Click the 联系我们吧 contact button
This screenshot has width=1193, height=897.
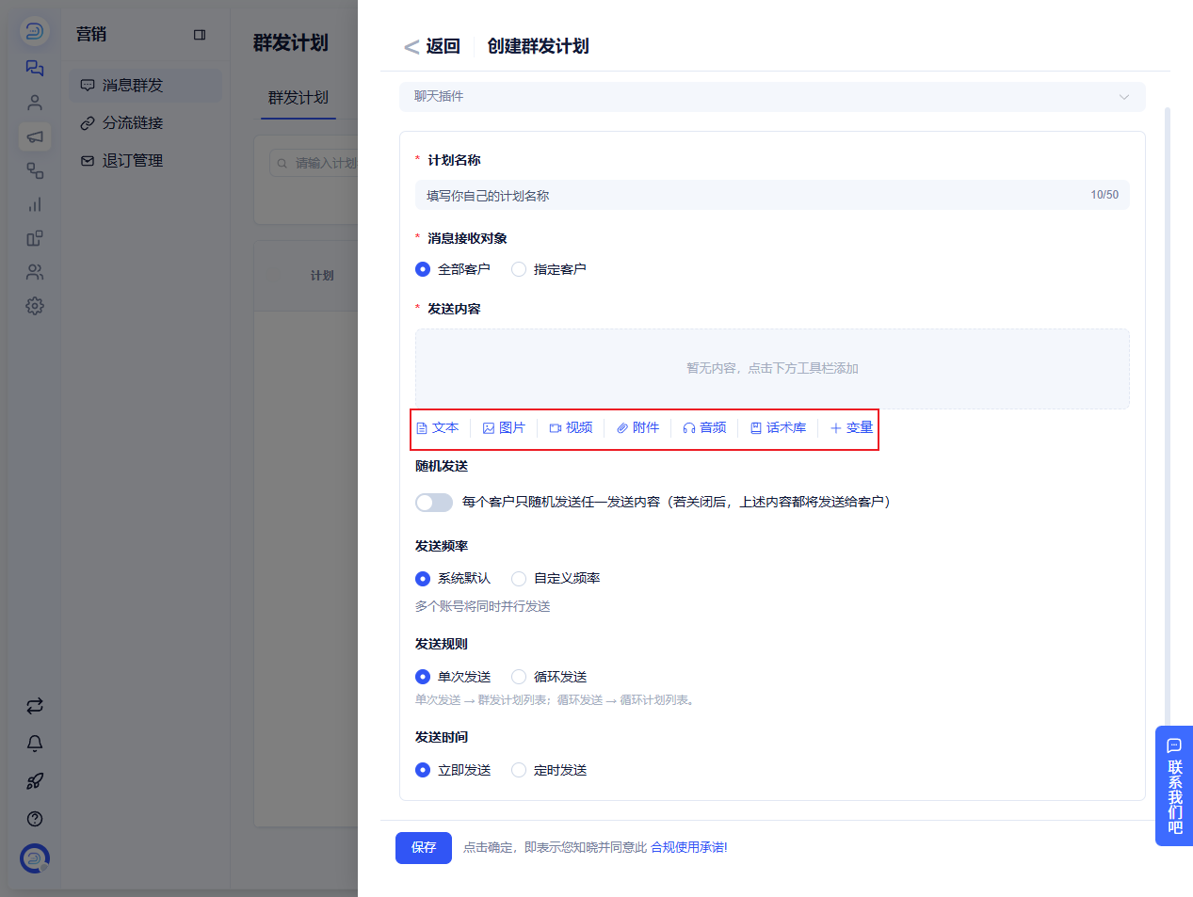(x=1174, y=786)
